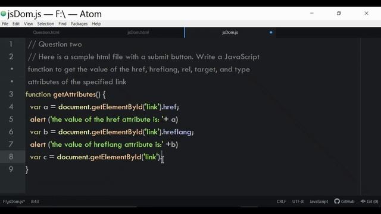Minimize the Atom window
Screen dimensions: 381x214
point(312,13)
